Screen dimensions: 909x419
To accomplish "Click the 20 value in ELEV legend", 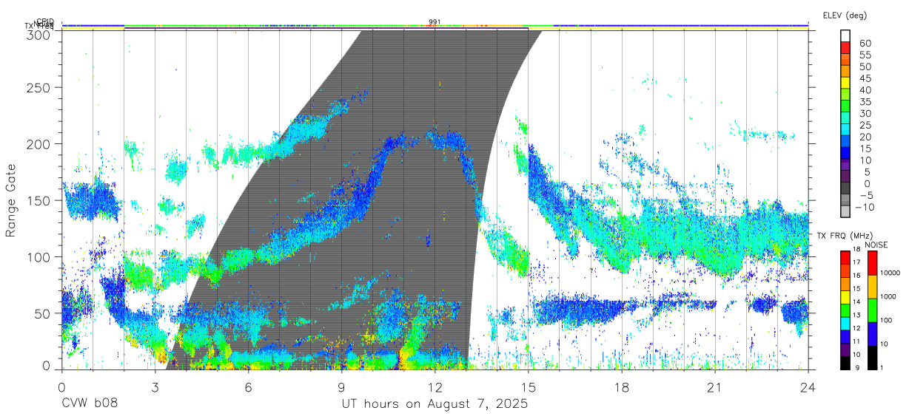I will (865, 137).
